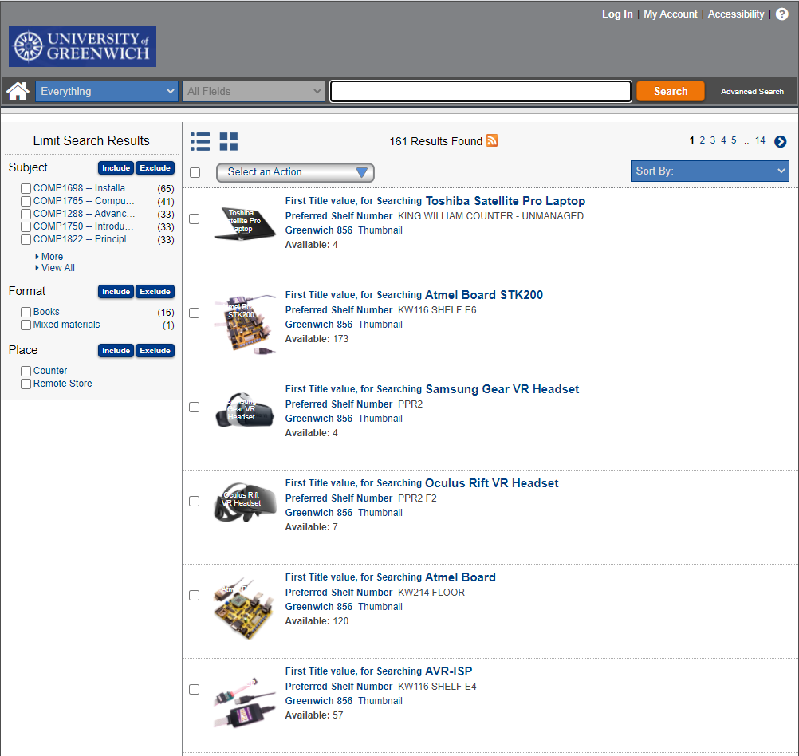The width and height of the screenshot is (799, 756).
Task: Click the home icon
Action: (x=18, y=92)
